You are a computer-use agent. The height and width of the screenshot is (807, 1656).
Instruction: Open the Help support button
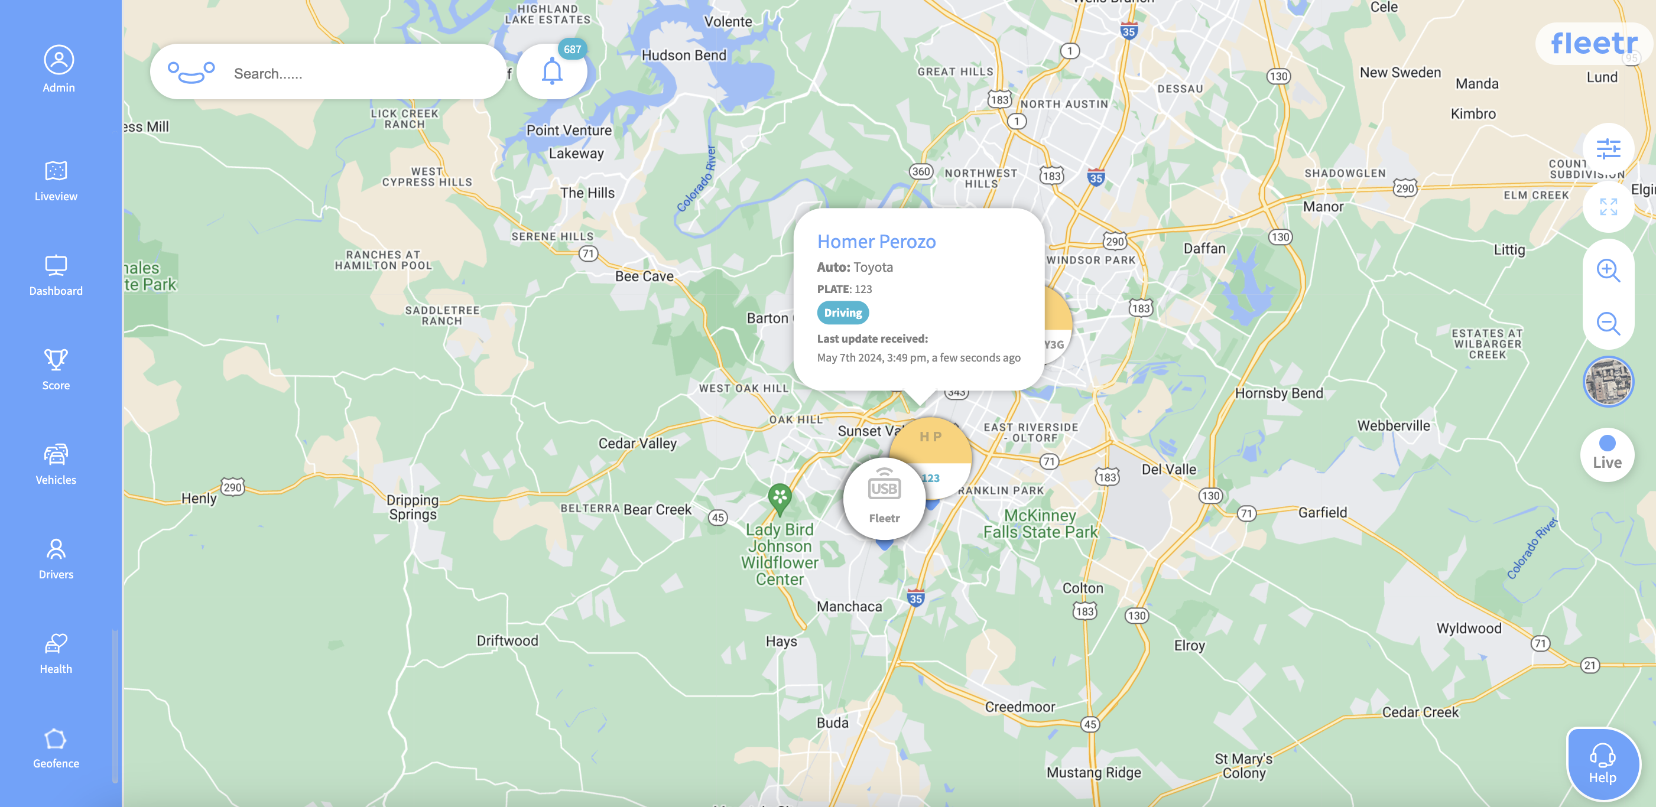1602,764
